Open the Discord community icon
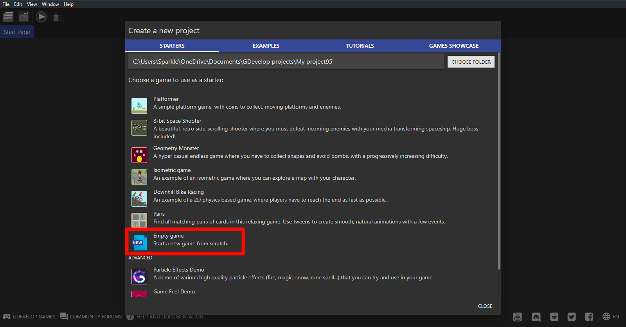 536,317
